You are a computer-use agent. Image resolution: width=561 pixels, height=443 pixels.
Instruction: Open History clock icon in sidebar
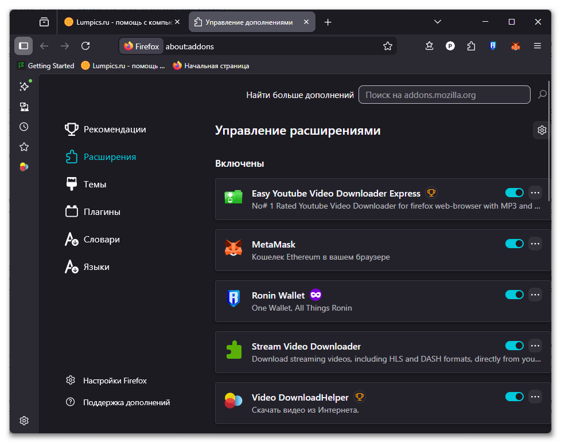click(x=24, y=127)
